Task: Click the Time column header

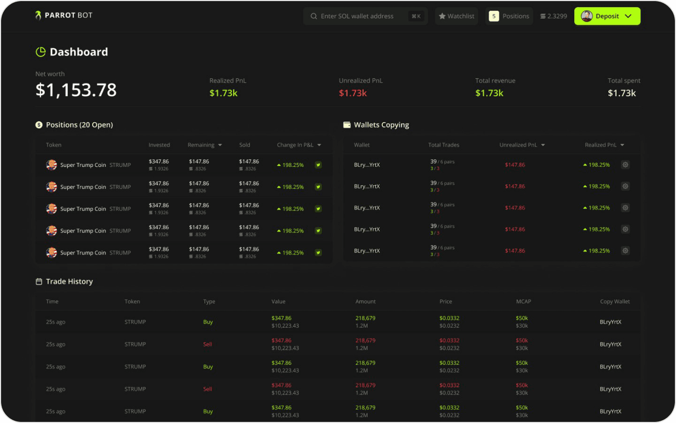Action: click(52, 301)
